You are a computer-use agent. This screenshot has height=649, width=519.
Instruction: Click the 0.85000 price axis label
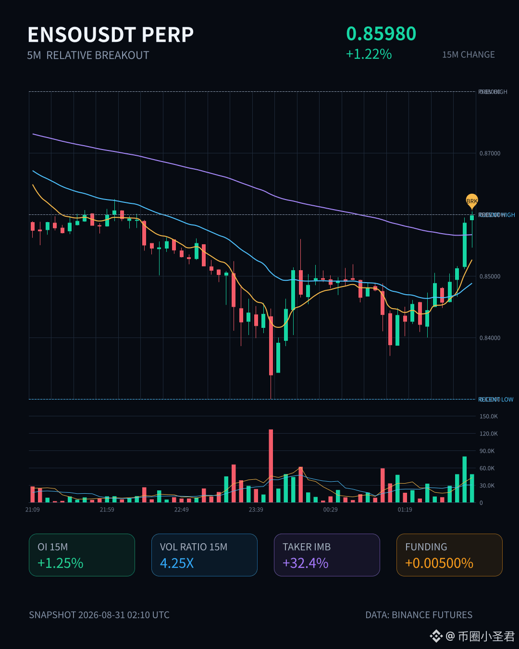tap(490, 276)
